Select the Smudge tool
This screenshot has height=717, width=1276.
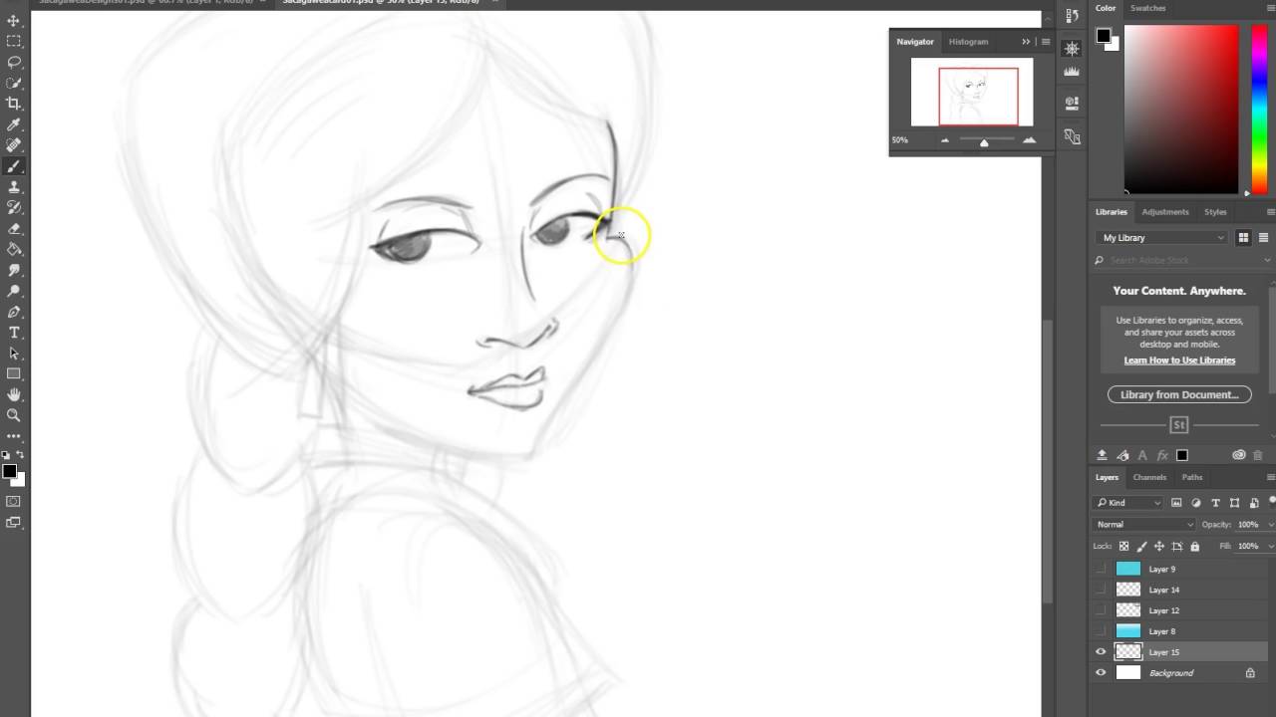(x=14, y=270)
